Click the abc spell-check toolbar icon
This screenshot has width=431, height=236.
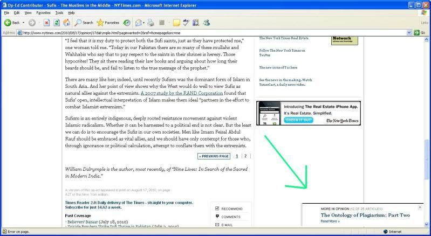pos(186,23)
